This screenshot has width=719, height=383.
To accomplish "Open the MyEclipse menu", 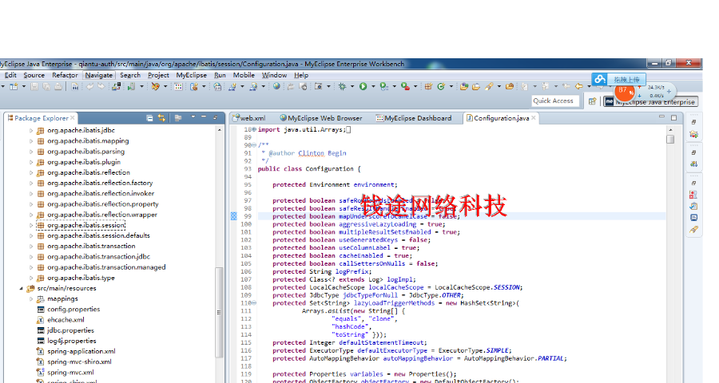I will tap(191, 75).
